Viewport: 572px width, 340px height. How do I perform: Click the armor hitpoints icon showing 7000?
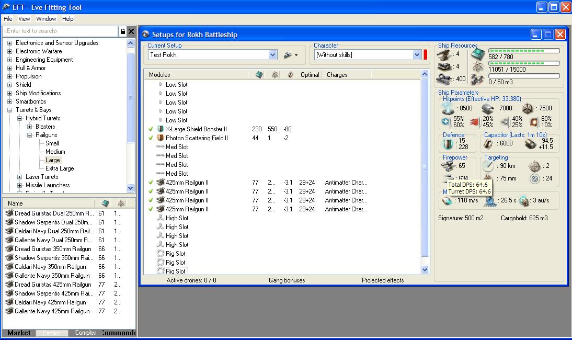(487, 108)
